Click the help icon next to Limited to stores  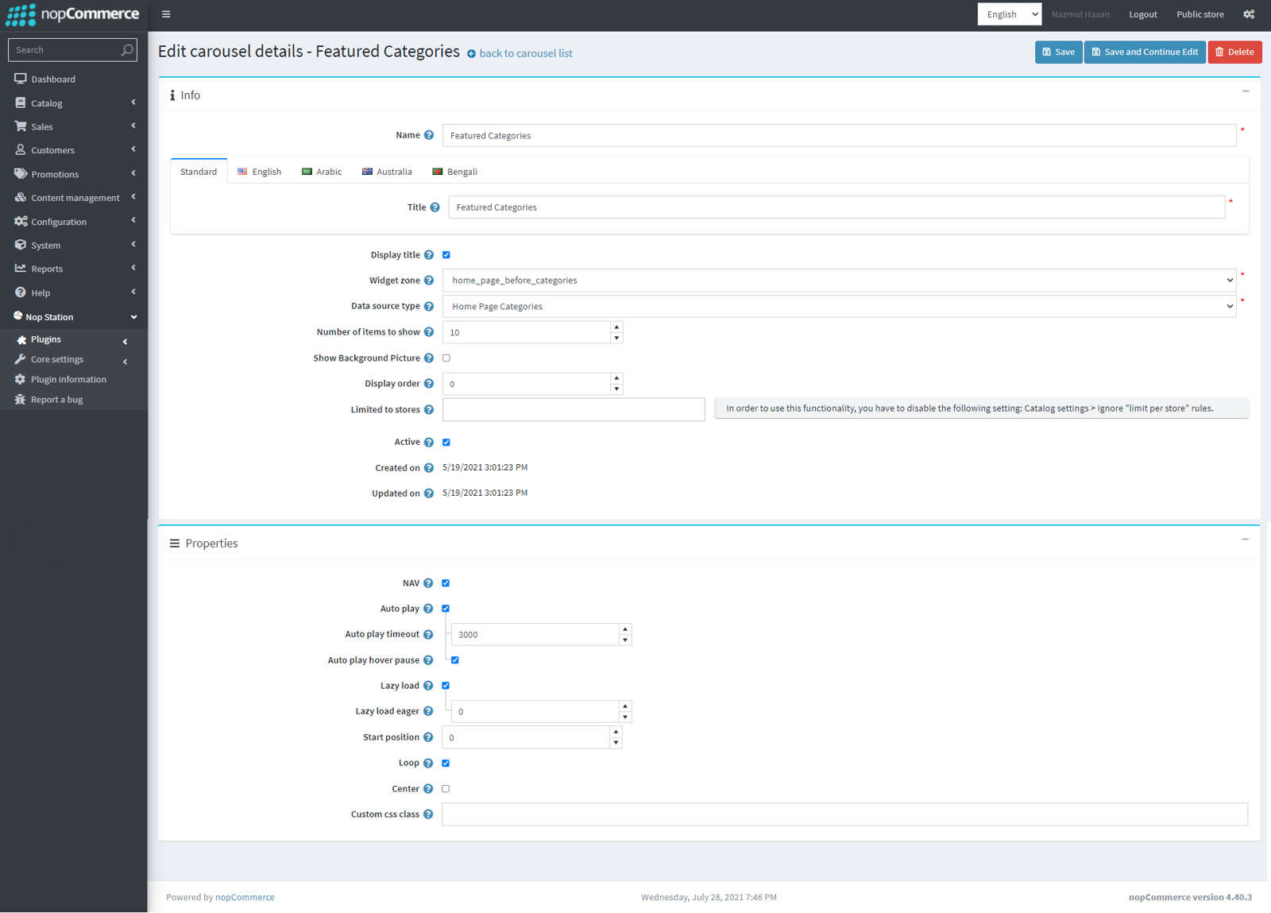click(429, 410)
